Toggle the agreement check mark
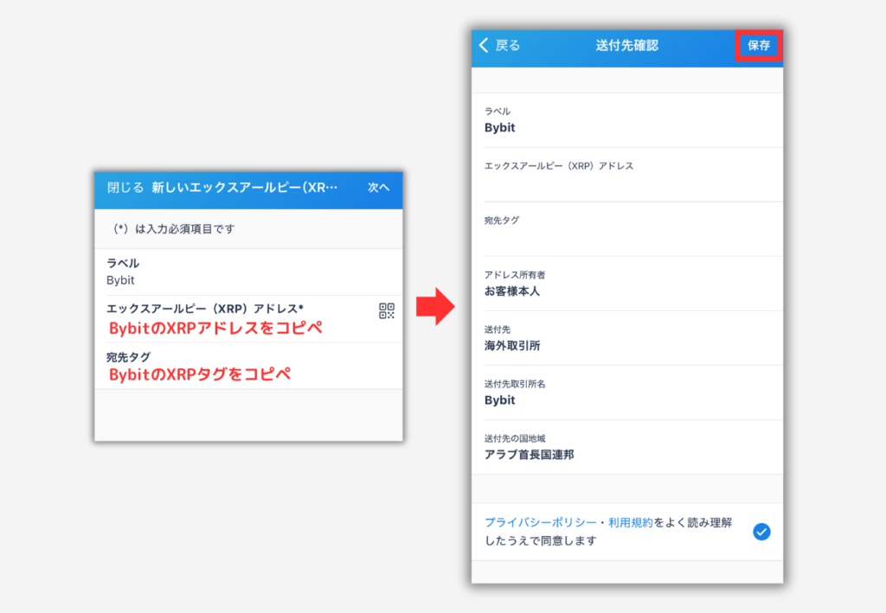The width and height of the screenshot is (886, 613). click(761, 532)
